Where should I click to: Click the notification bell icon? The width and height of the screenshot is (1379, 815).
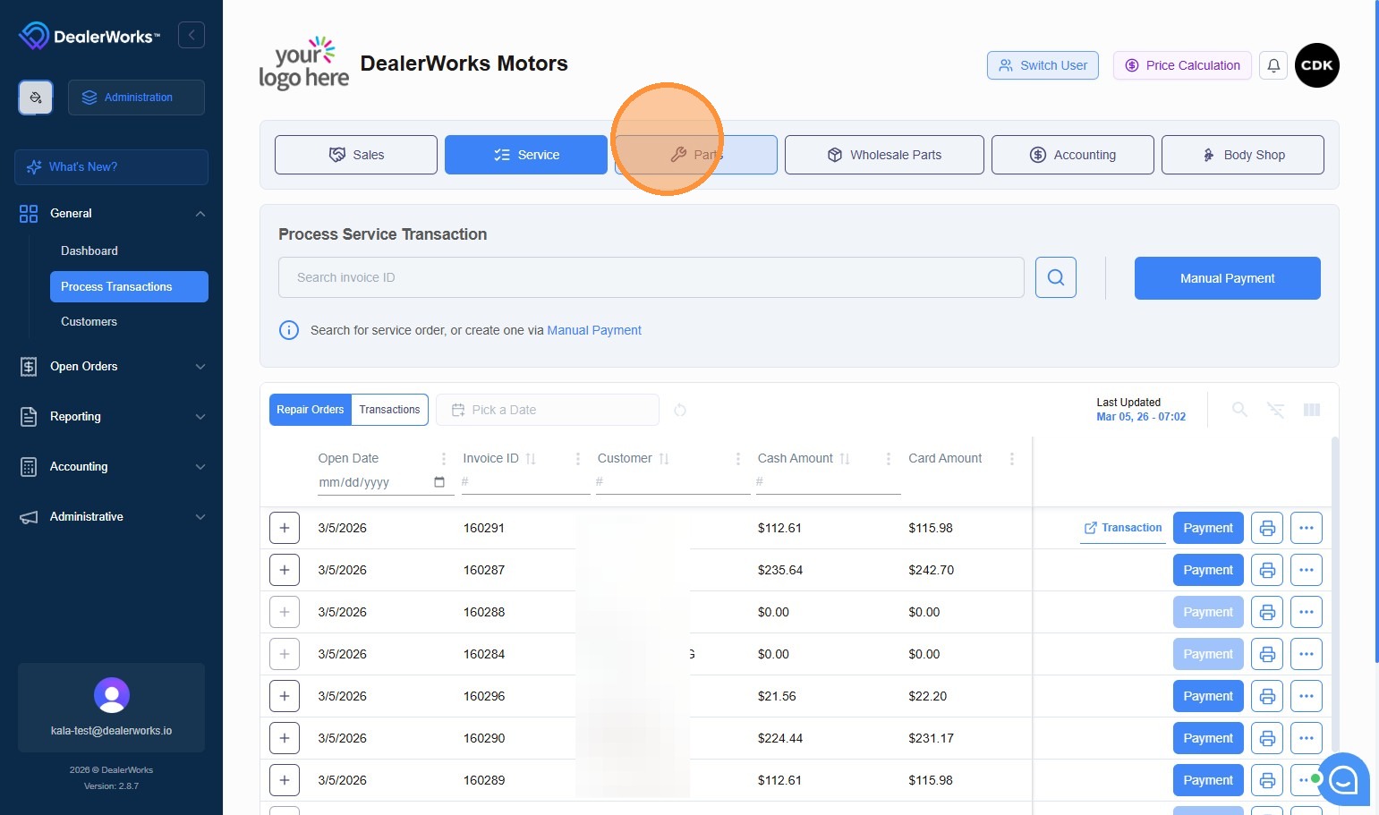pyautogui.click(x=1273, y=65)
